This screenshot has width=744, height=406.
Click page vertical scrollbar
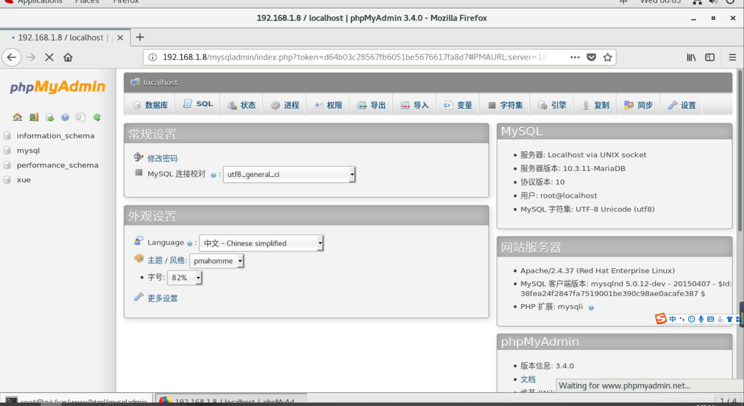740,151
